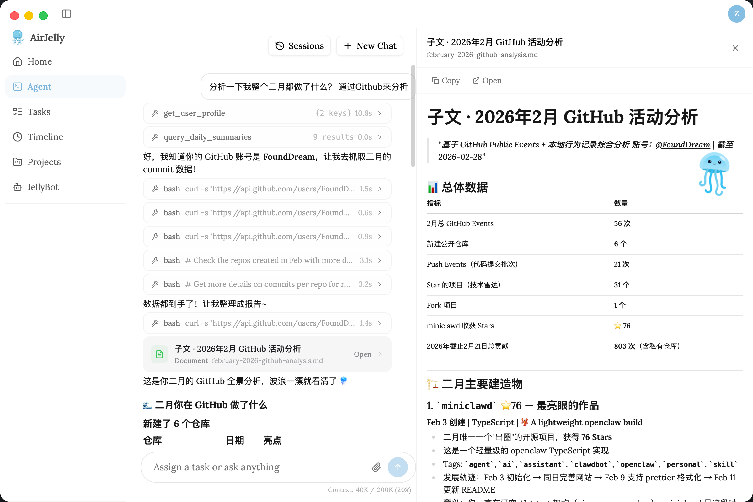Attach a file using the paperclip icon
This screenshot has height=502, width=753.
point(376,467)
